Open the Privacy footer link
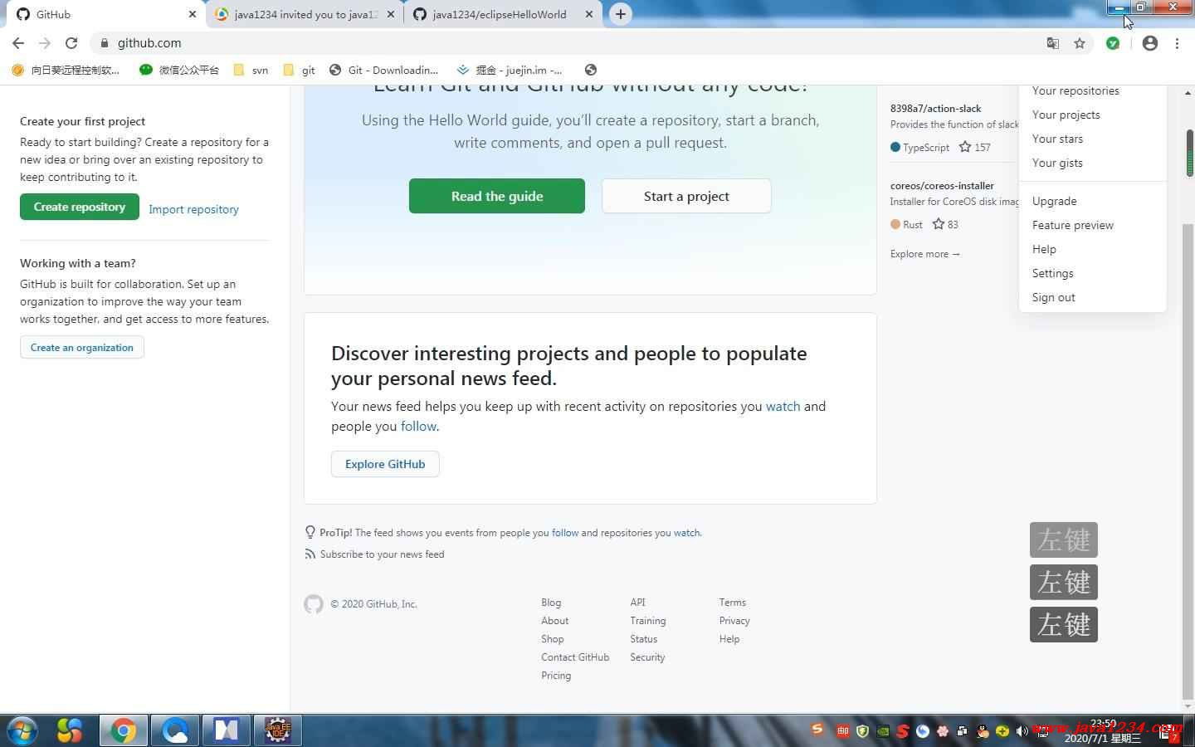Viewport: 1195px width, 747px height. tap(734, 621)
